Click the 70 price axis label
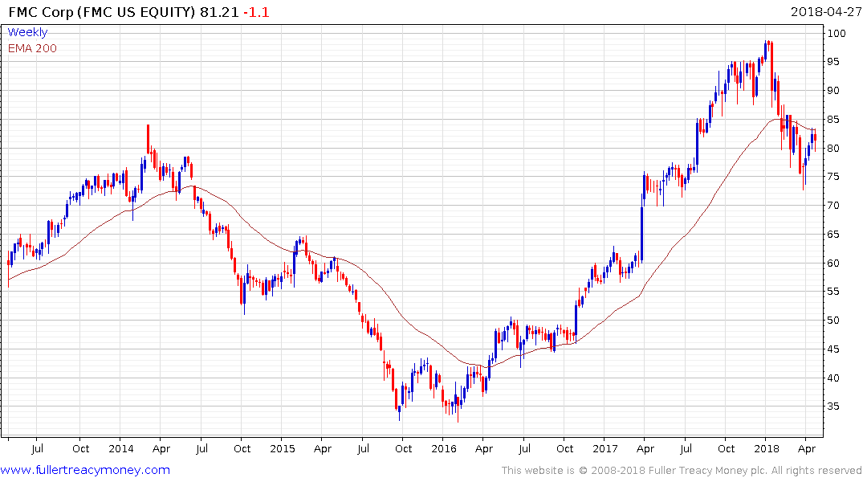 click(833, 206)
